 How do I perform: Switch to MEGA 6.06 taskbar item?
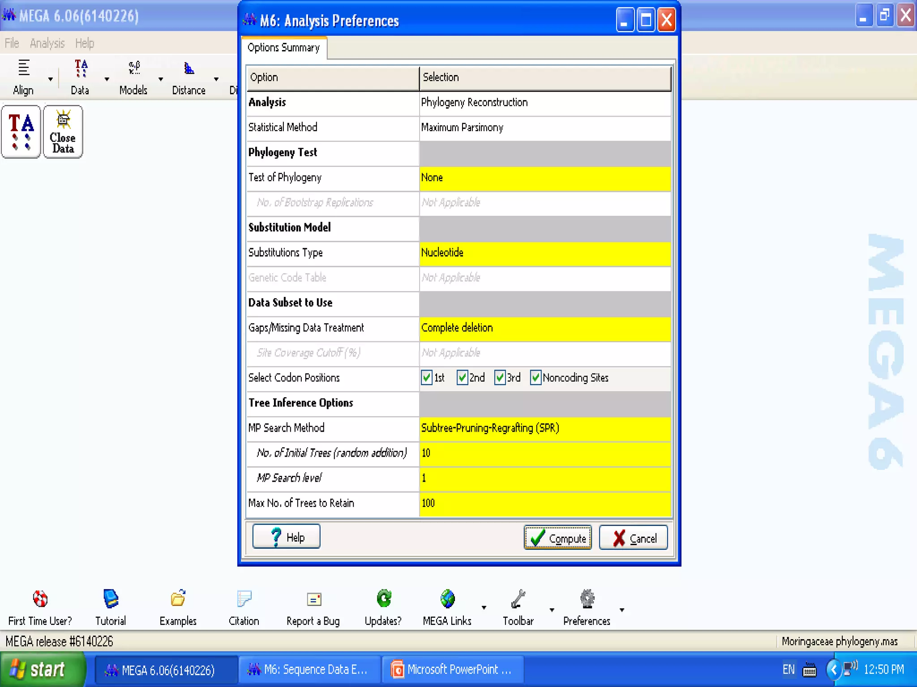pos(166,670)
